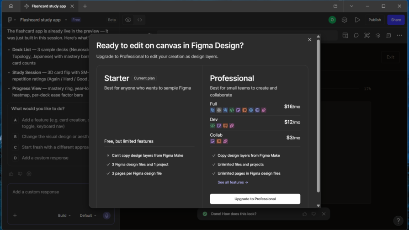Choose option A Add a feature
The image size is (409, 230).
[51, 123]
